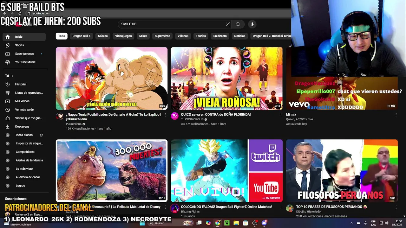Filter by Superhéroe chip
The height and width of the screenshot is (228, 406).
(x=162, y=36)
